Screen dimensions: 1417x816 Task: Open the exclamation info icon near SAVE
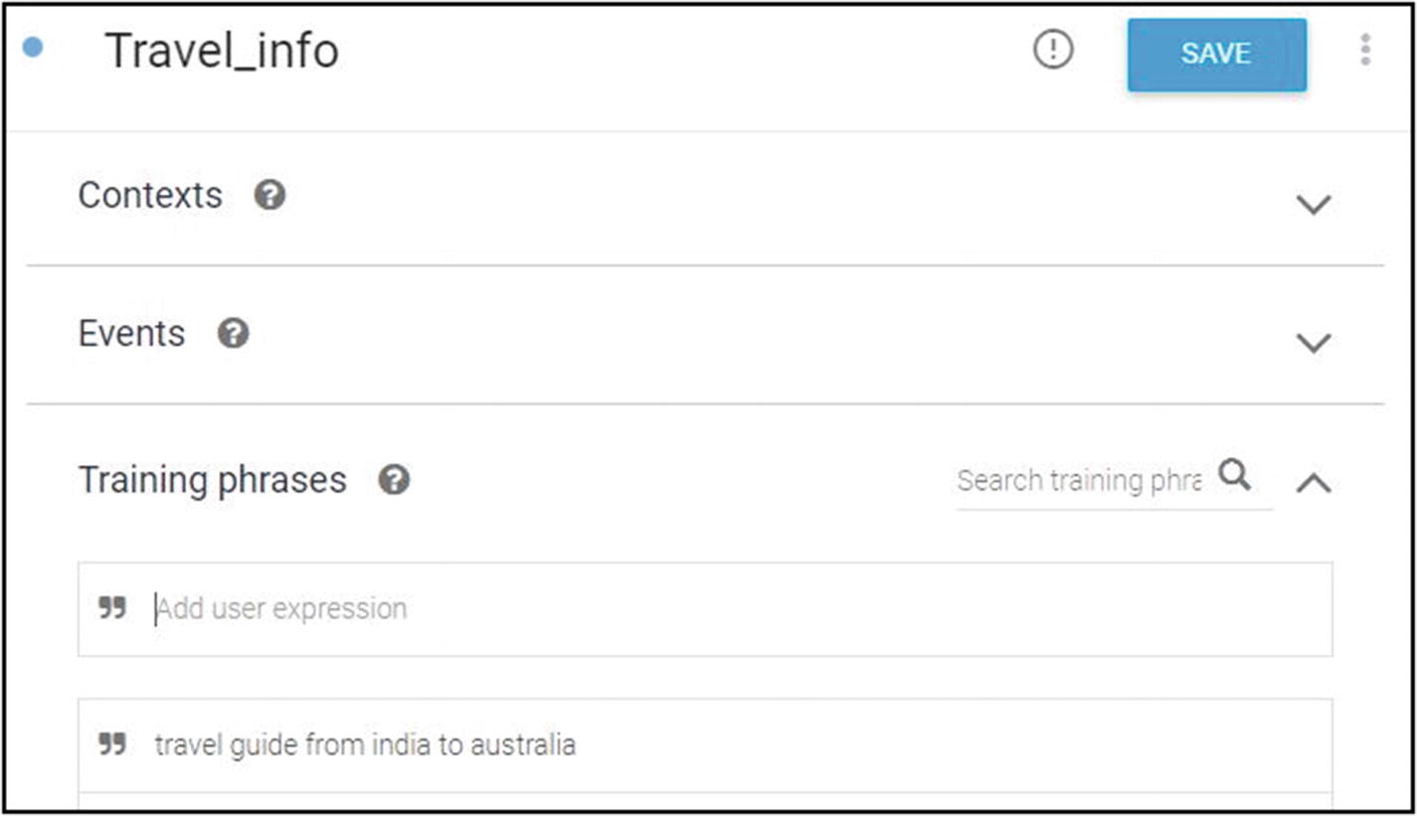[1053, 50]
